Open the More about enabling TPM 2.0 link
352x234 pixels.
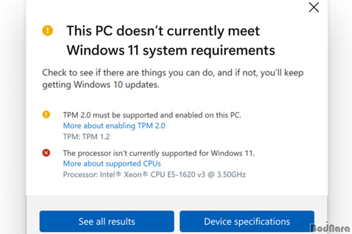(x=114, y=126)
